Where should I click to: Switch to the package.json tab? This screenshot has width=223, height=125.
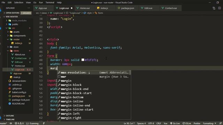click(128, 8)
